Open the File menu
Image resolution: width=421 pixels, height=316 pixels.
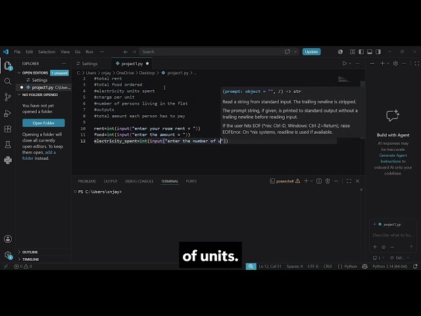point(17,51)
